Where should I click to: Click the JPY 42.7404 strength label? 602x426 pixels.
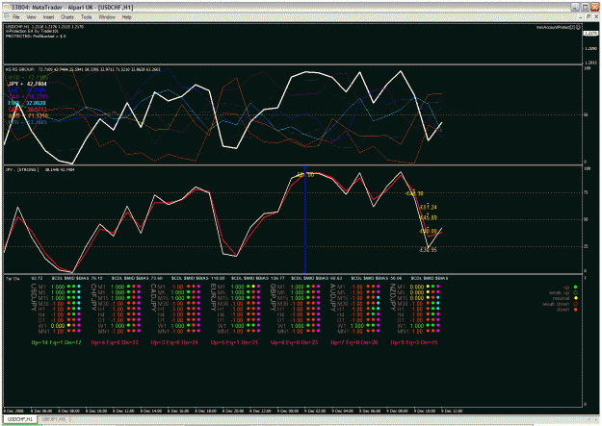(27, 84)
